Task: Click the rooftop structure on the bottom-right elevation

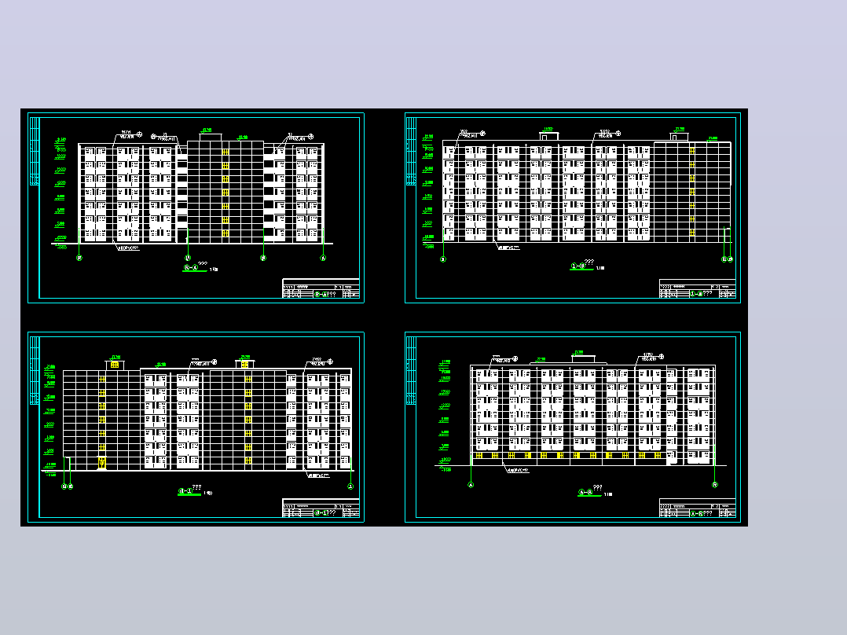Action: 583,358
